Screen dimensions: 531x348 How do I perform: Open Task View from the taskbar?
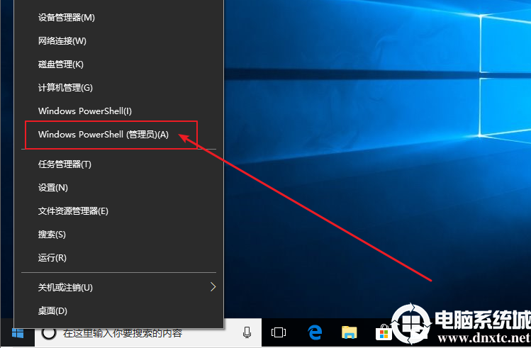279,332
